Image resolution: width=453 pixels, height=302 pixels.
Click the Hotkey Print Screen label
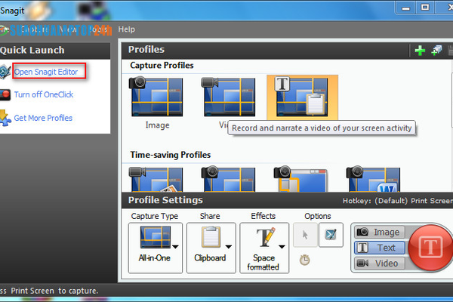[x=398, y=201]
